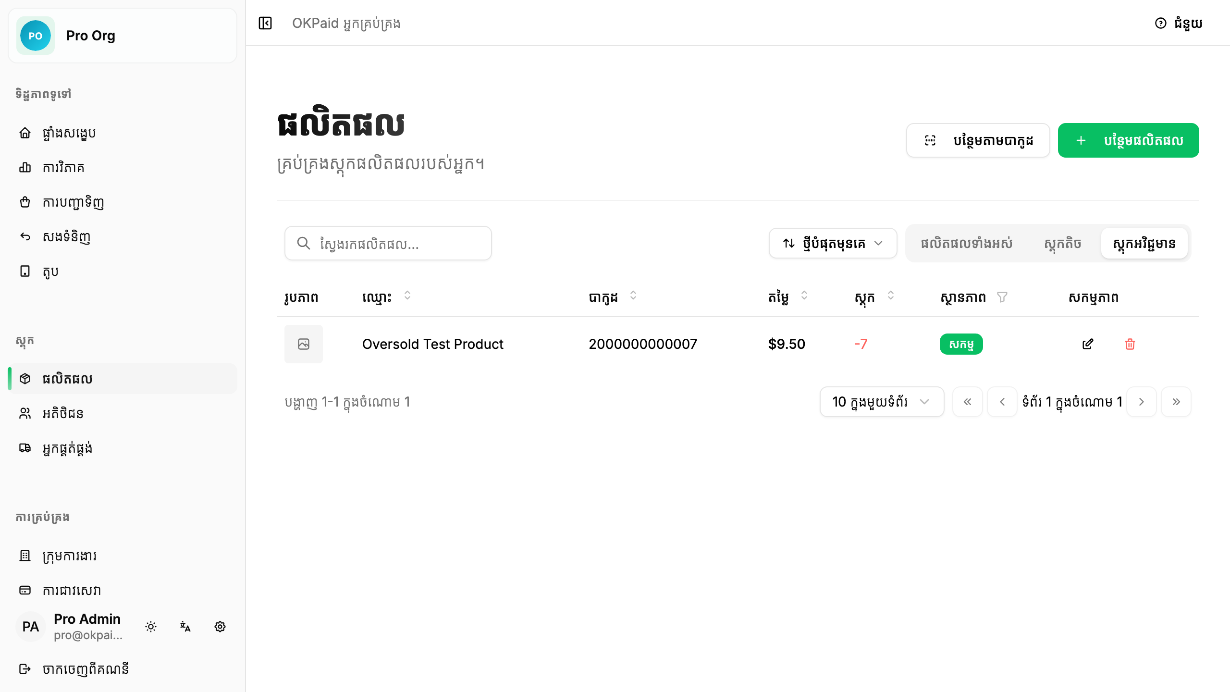Go to first page double-chevron button
1230x692 pixels.
click(968, 402)
